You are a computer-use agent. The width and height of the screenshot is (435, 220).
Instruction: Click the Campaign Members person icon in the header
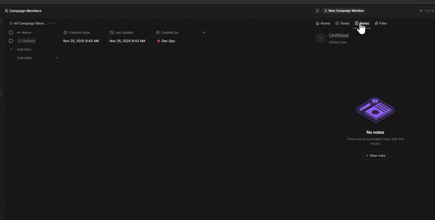(7, 11)
